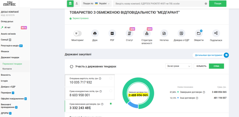Open Огляд досьє in sidebar
239x117 pixels.
[7, 21]
